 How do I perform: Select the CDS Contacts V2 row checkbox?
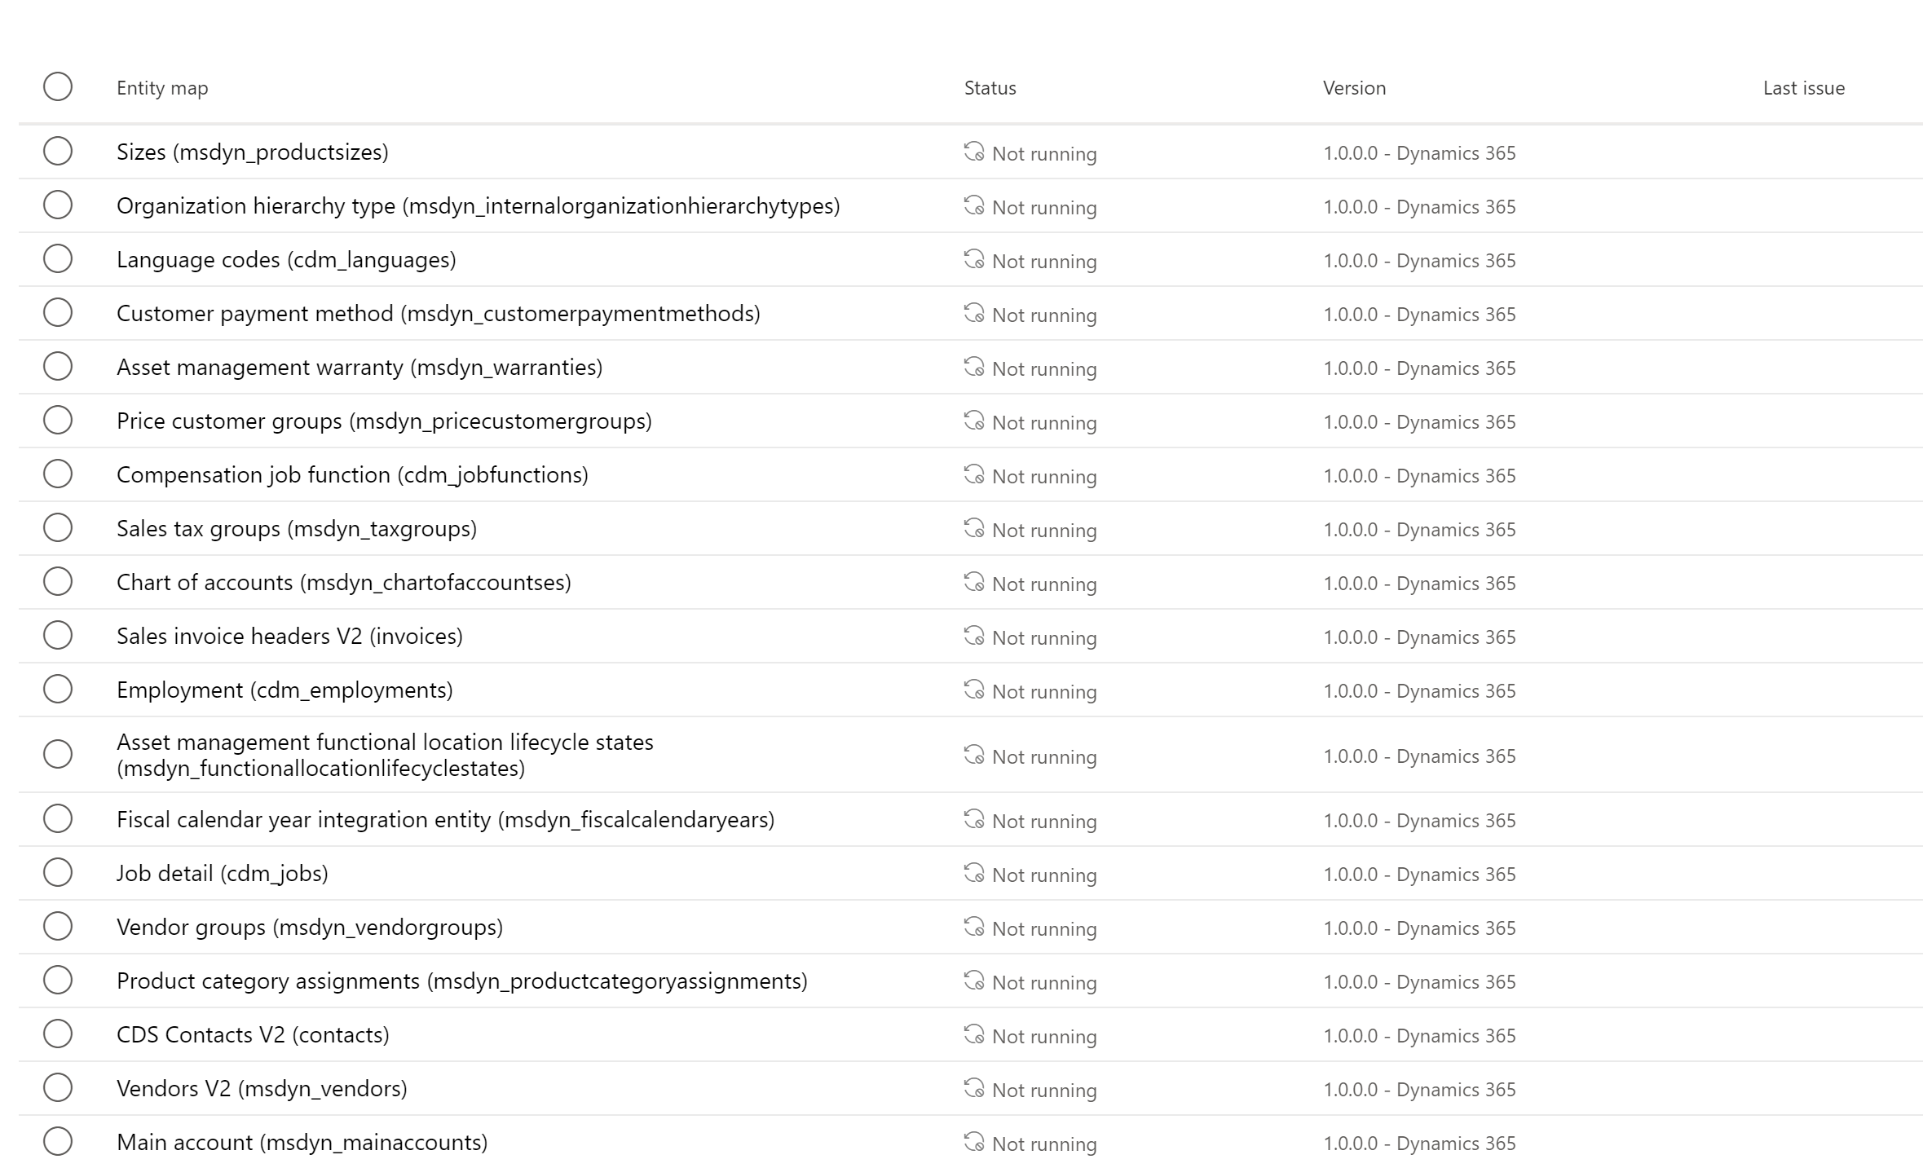58,1034
